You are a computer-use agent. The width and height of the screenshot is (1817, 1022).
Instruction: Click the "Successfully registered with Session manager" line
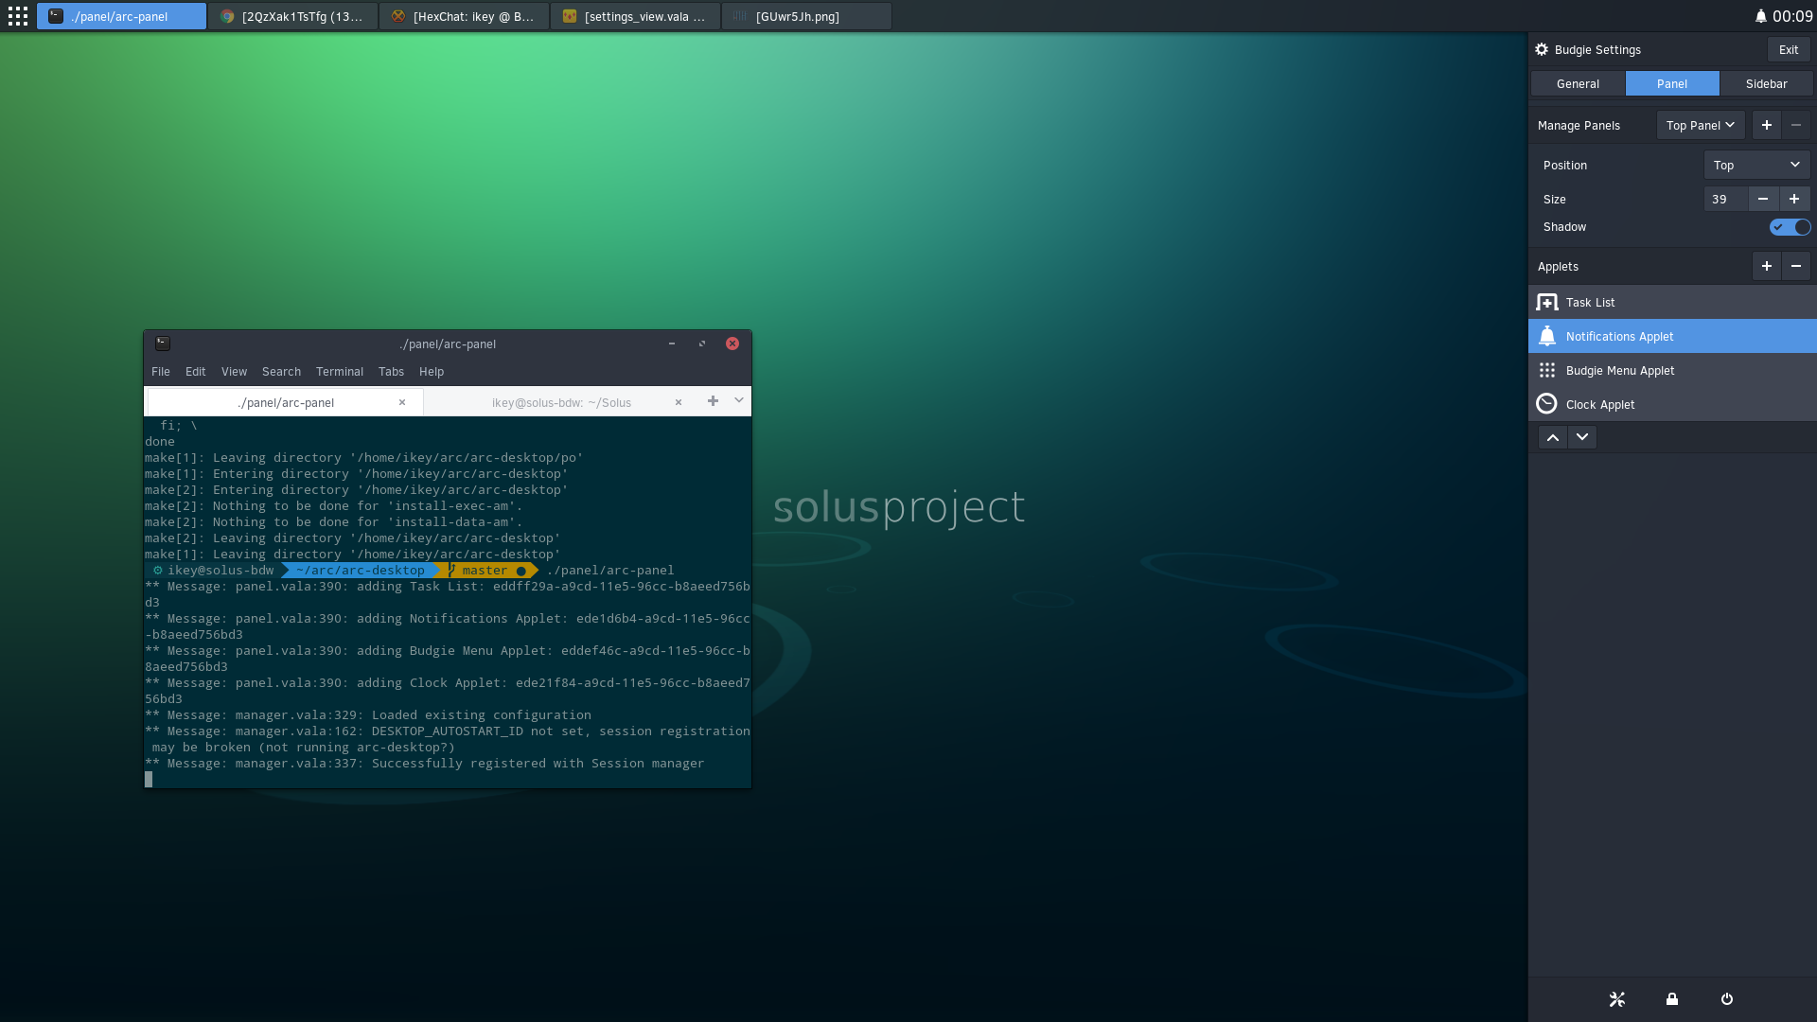424,764
